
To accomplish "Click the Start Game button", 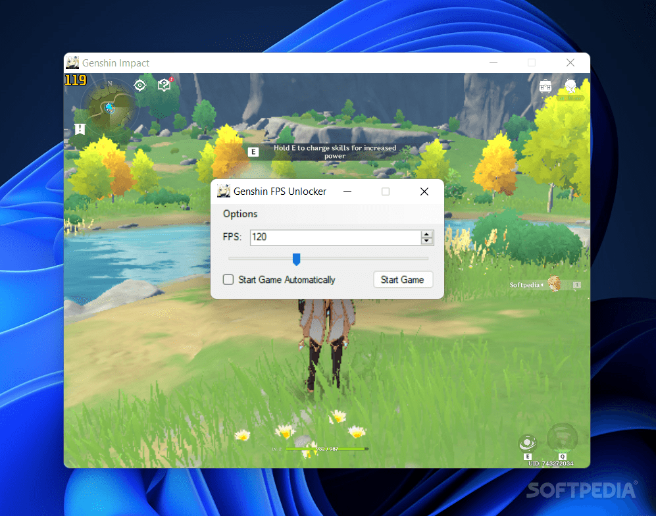I will [403, 280].
